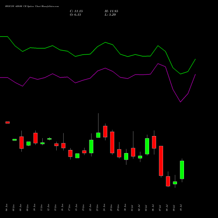Viewport: 218px width, 218px height.
Task: Click the BIOCON 420.00 CE Option chart title
Action: point(32,7)
